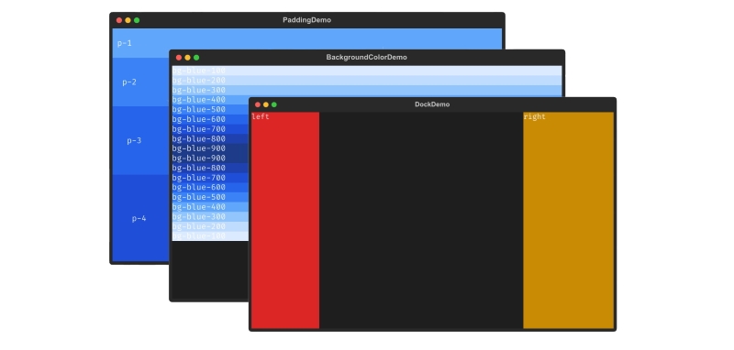The width and height of the screenshot is (734, 350).
Task: Close the PaddingDemo window
Action: [119, 20]
